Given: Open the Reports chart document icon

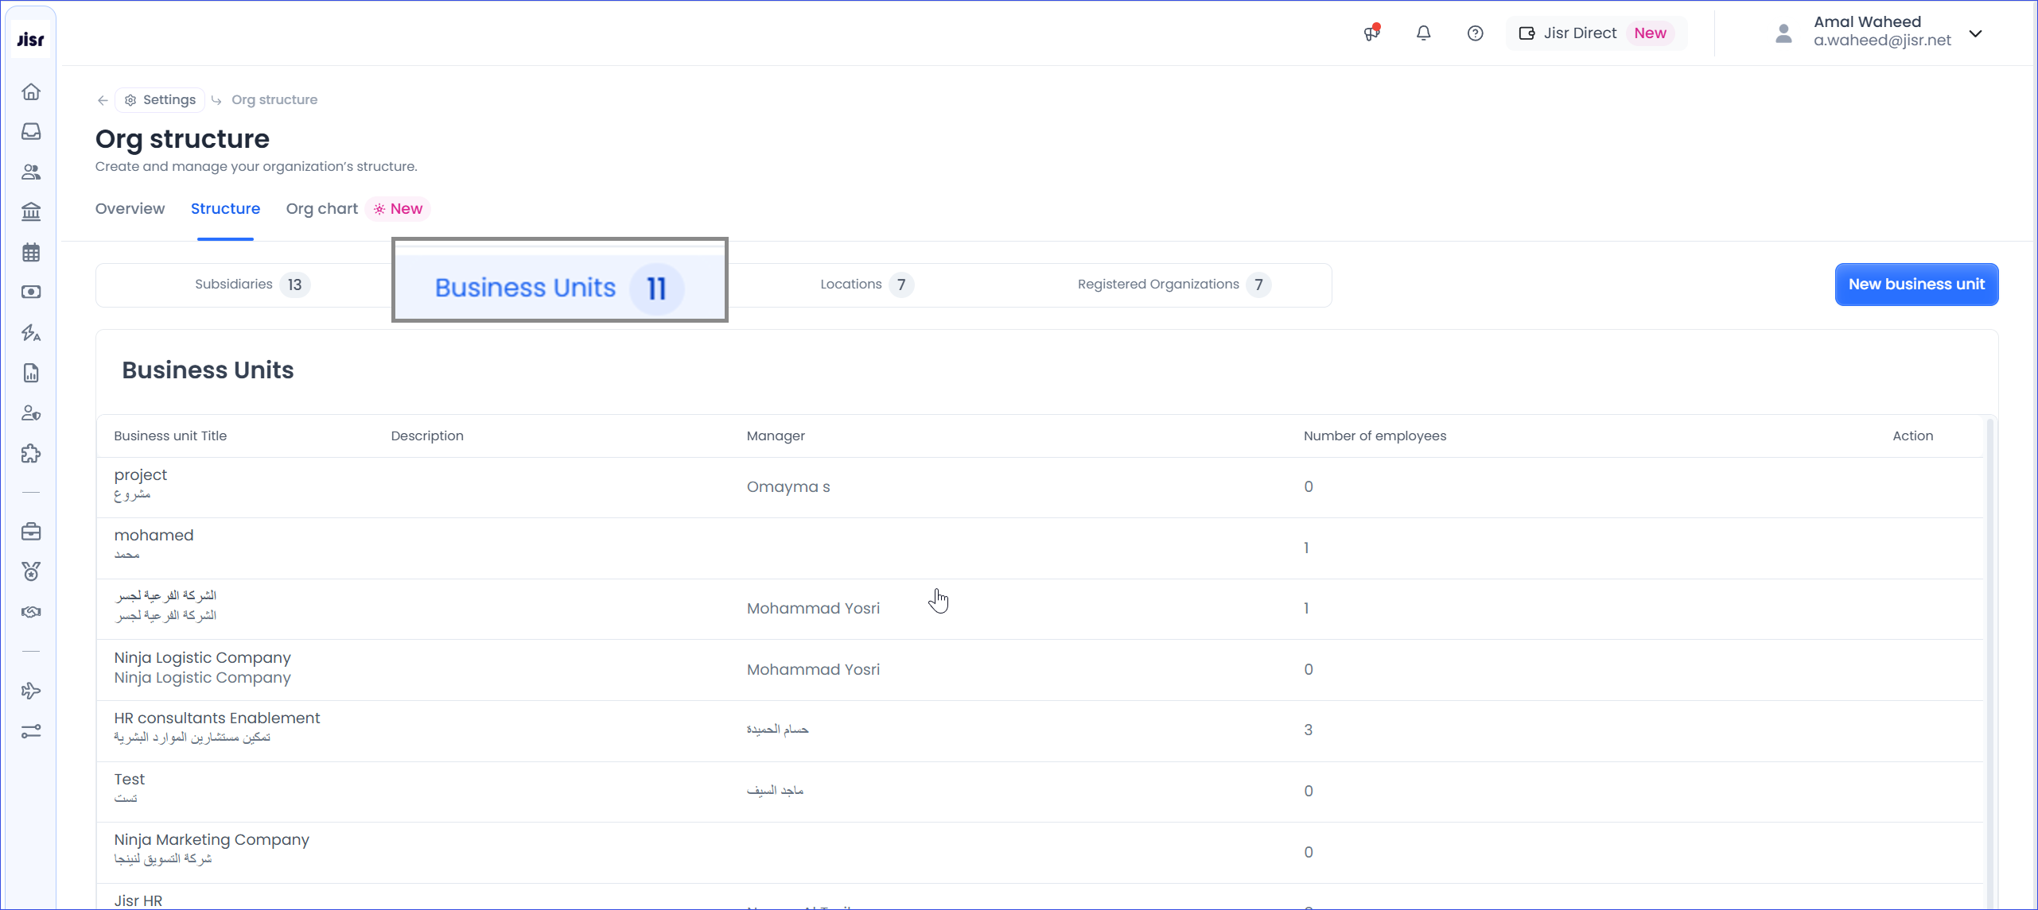Looking at the screenshot, I should 31,373.
